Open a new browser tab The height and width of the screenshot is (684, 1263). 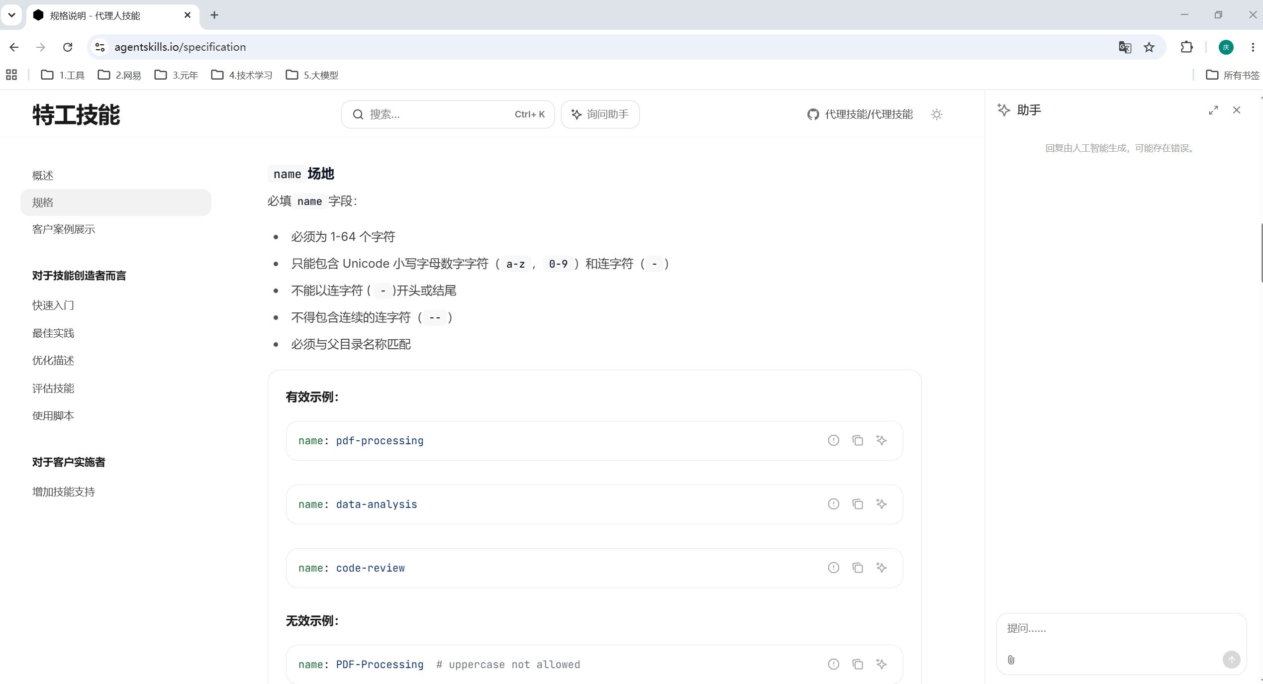coord(214,15)
